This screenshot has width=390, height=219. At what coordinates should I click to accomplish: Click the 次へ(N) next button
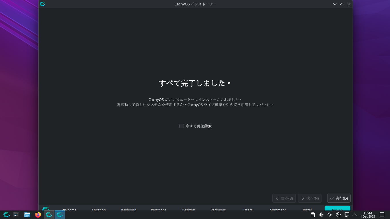[310, 198]
